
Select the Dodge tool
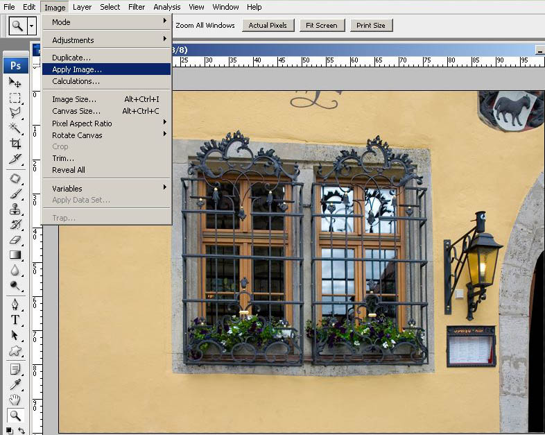[15, 285]
